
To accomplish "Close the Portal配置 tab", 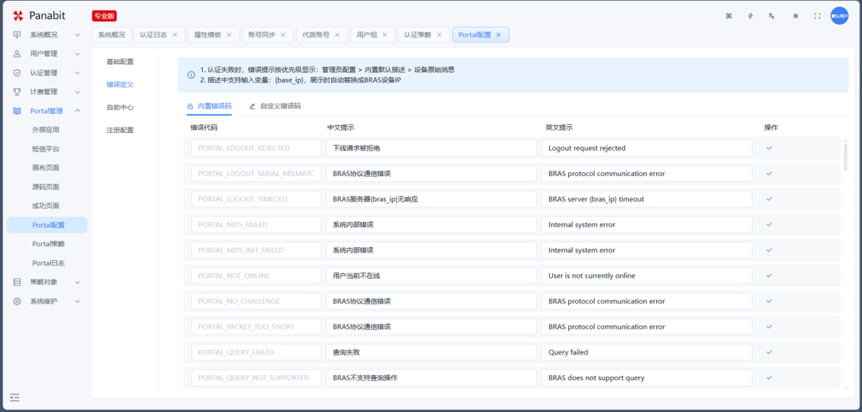I will 498,34.
